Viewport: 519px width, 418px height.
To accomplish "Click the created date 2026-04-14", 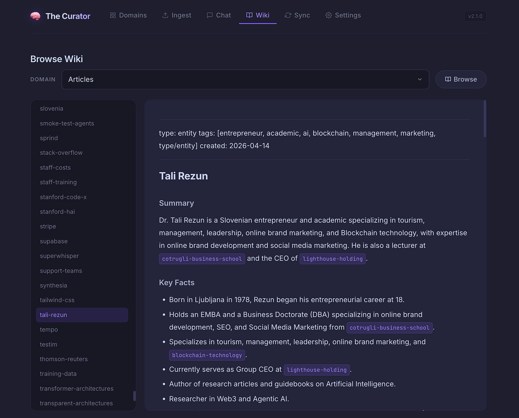I will point(249,146).
